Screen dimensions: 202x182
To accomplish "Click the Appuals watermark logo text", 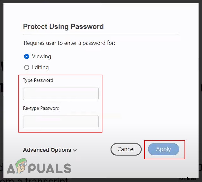I will pyautogui.click(x=39, y=167).
